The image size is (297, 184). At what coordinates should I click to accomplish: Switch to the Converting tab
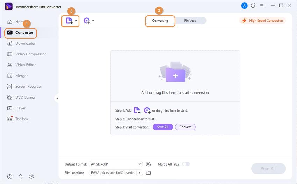tap(160, 21)
